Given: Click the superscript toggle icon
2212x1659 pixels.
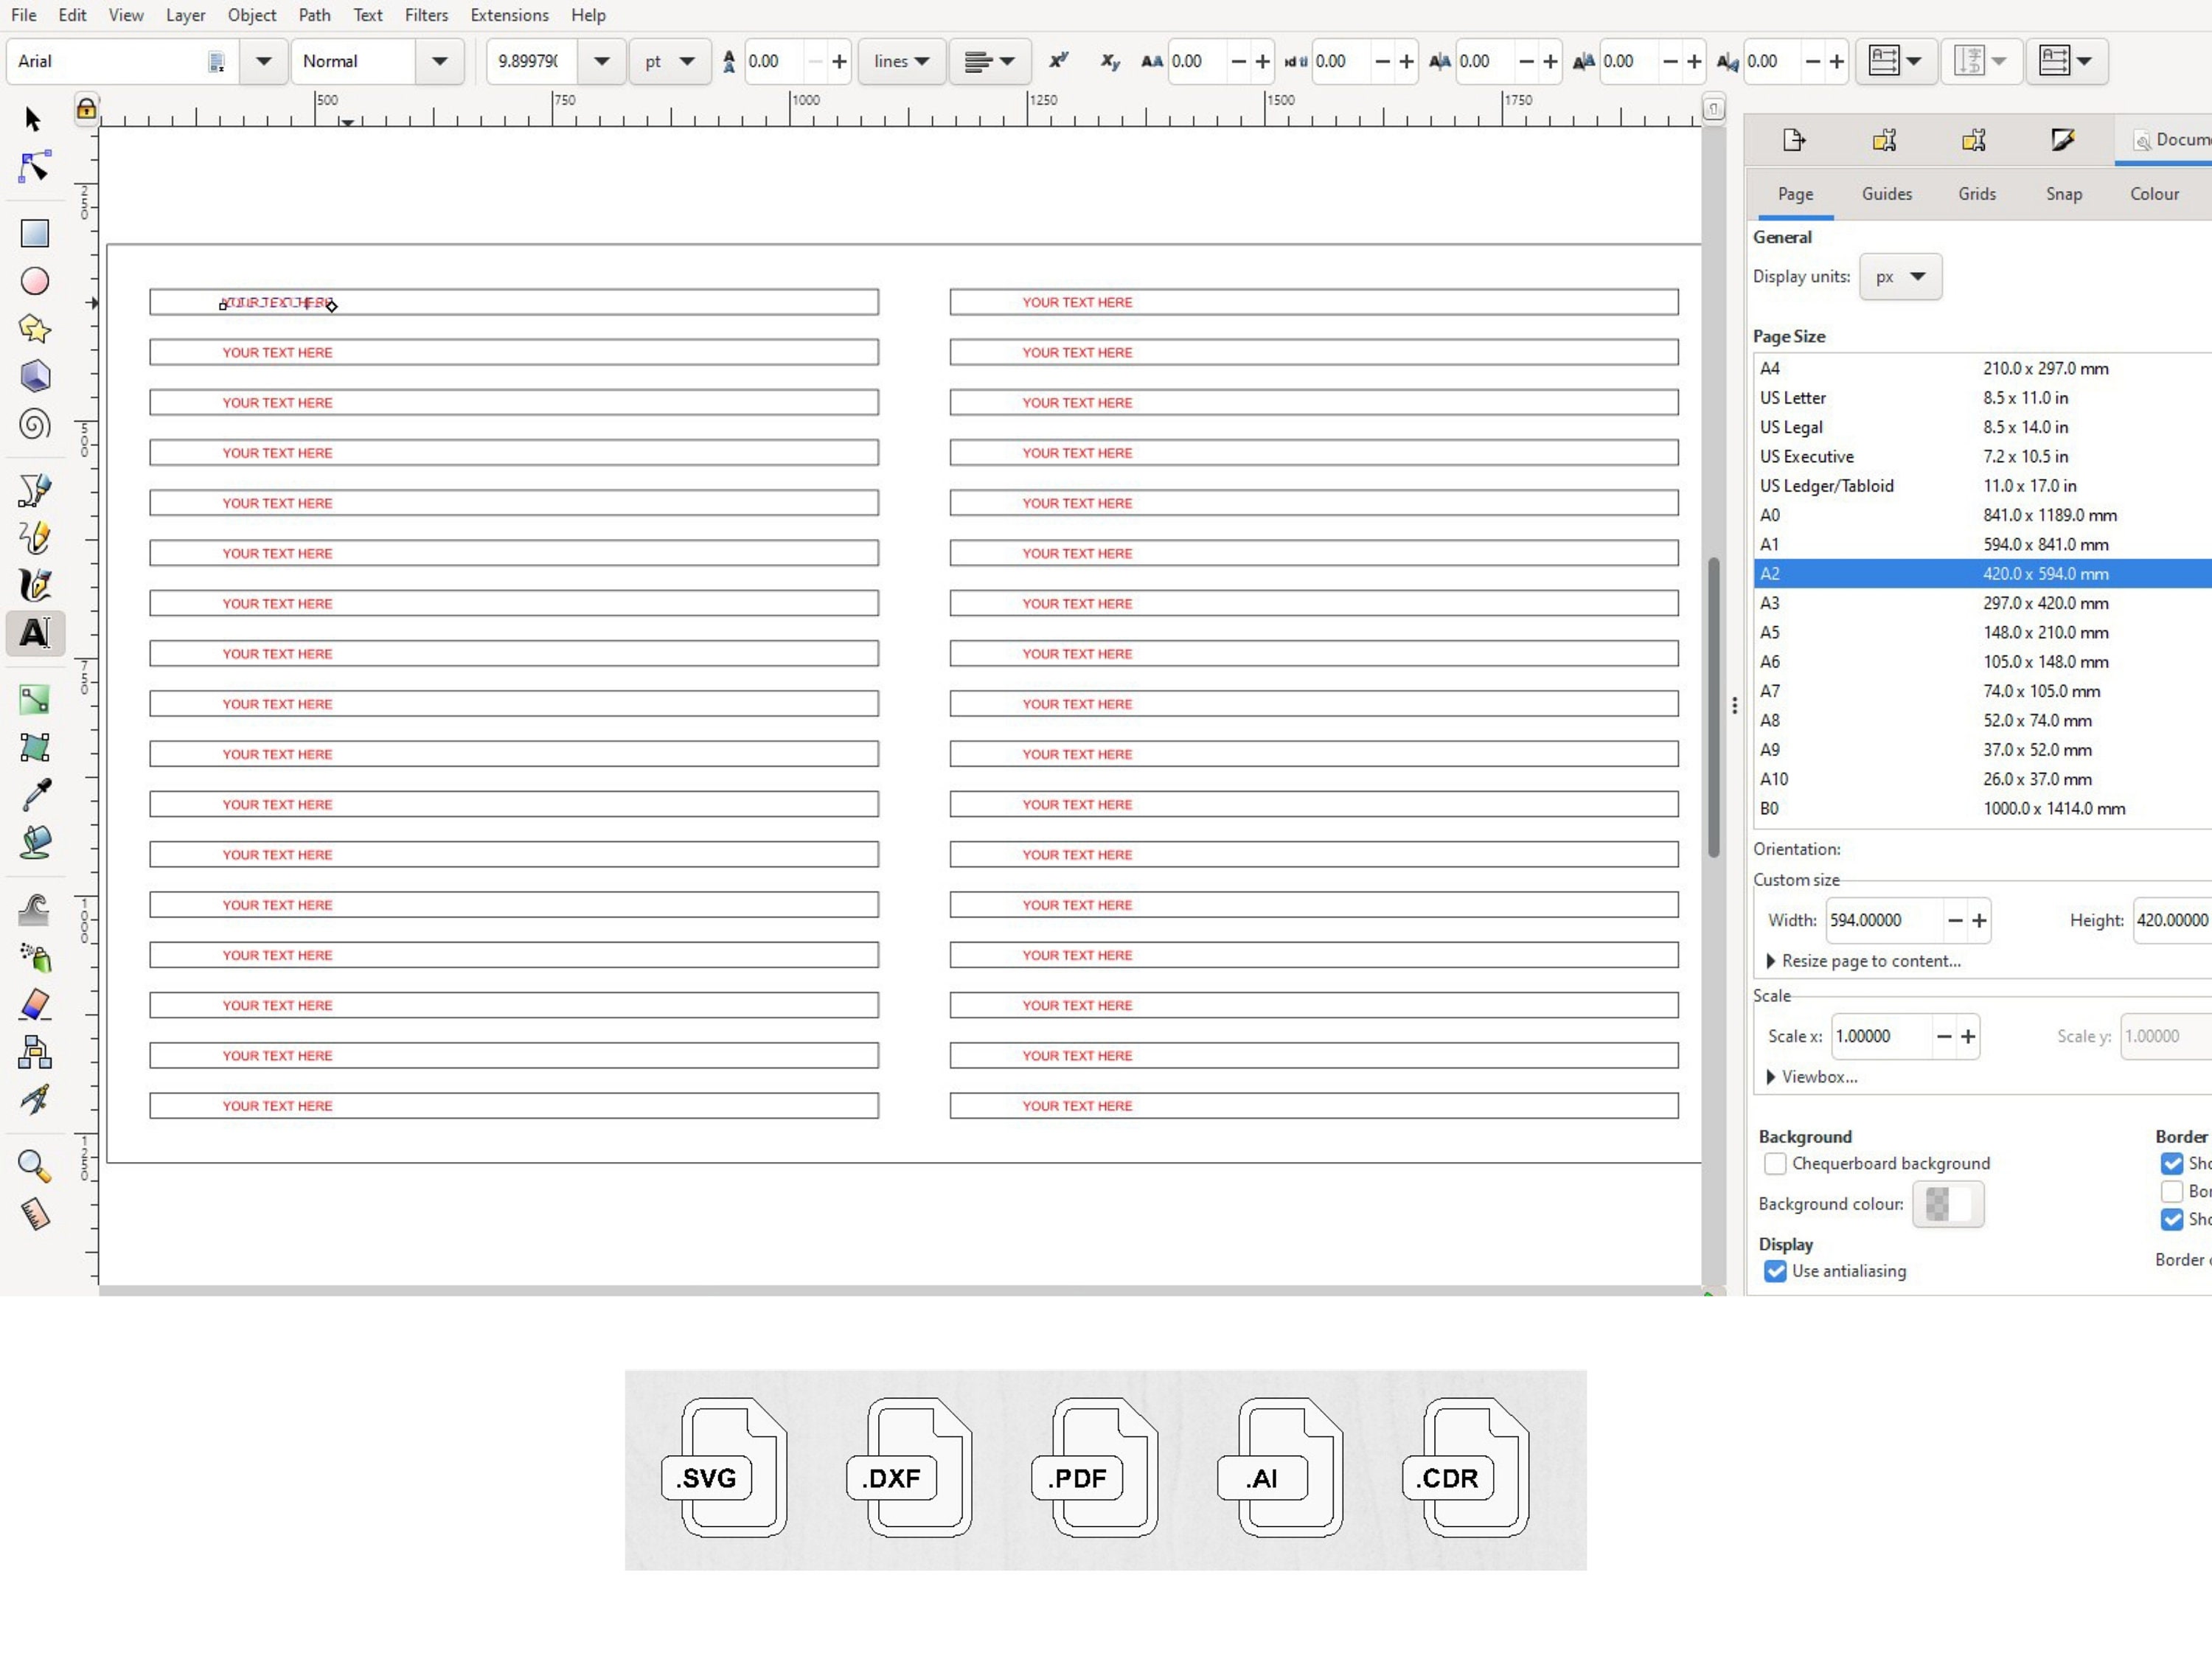Looking at the screenshot, I should (x=1058, y=61).
